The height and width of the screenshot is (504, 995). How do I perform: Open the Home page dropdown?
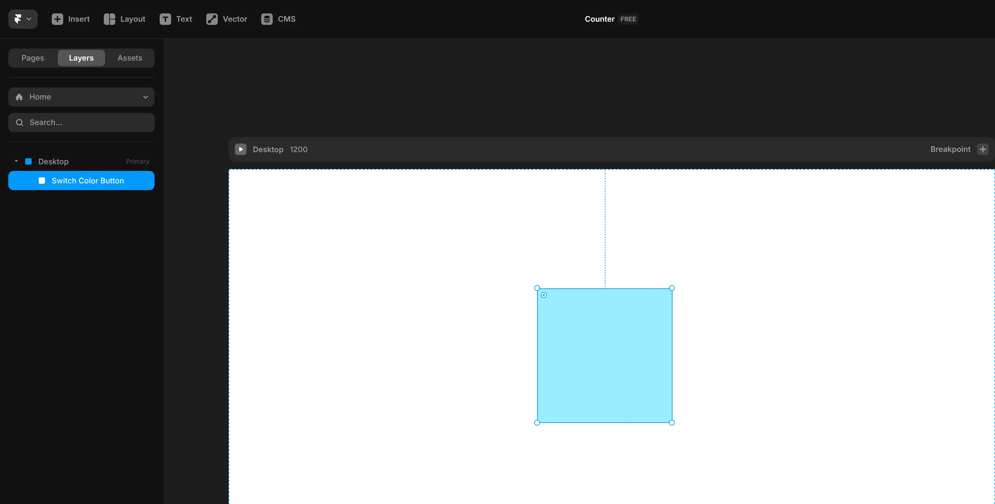pyautogui.click(x=81, y=97)
